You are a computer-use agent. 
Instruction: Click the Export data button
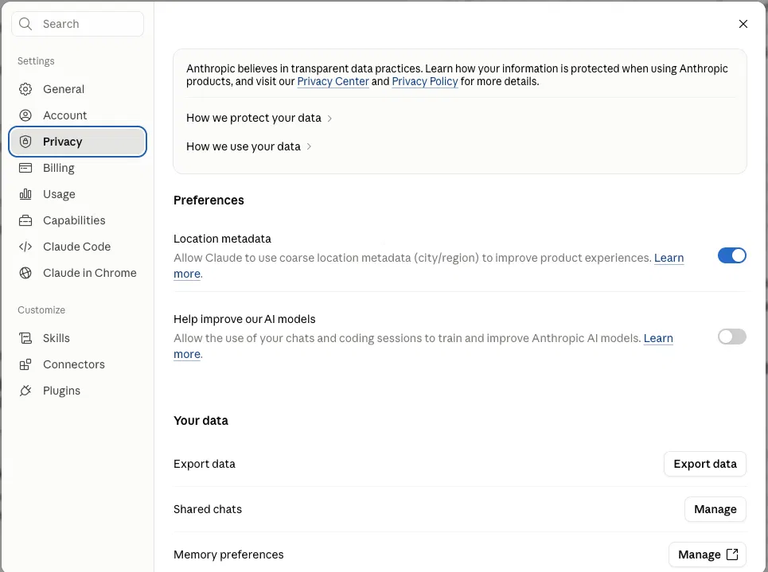705,464
